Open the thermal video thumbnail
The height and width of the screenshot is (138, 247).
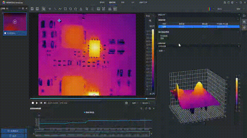15,24
